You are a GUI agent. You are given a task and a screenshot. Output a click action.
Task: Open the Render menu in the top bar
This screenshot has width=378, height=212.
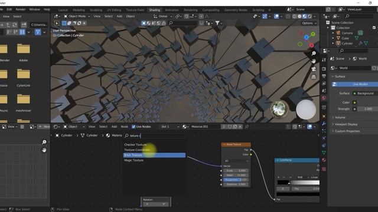[21, 9]
